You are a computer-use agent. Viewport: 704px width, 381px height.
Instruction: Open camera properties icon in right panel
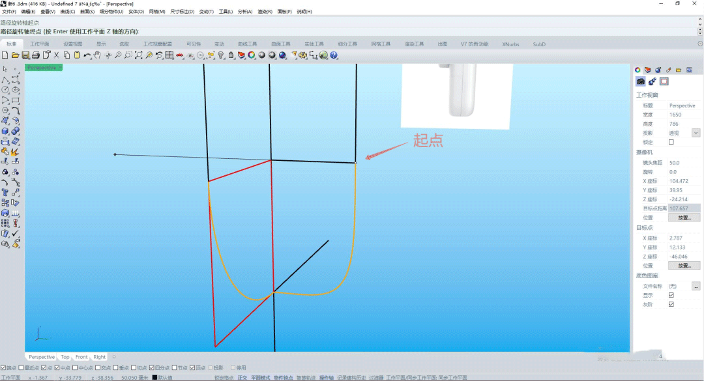(x=641, y=81)
